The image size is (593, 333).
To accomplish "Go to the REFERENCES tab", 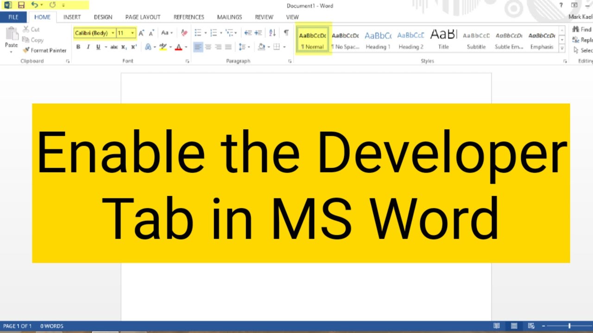I will point(189,17).
